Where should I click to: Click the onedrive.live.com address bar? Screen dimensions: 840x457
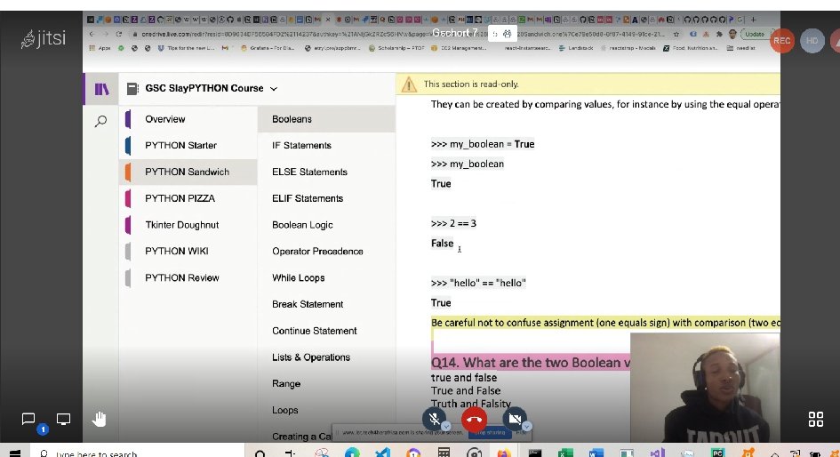[x=399, y=34]
